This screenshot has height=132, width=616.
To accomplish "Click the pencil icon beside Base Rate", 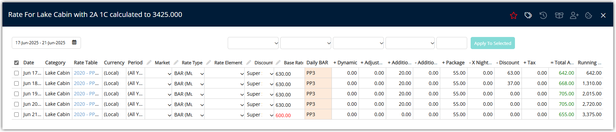I will tap(278, 63).
